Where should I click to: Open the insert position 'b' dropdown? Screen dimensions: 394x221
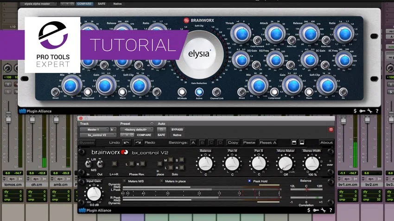[113, 129]
